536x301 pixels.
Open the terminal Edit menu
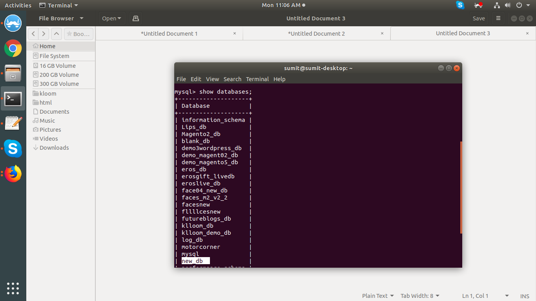coord(196,79)
